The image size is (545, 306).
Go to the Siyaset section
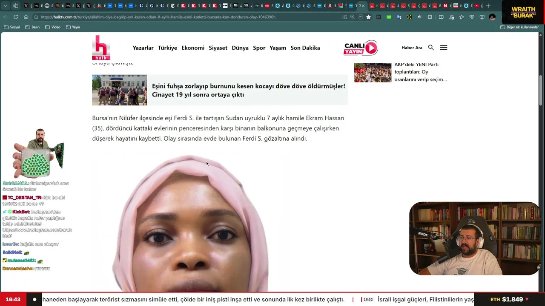(218, 48)
